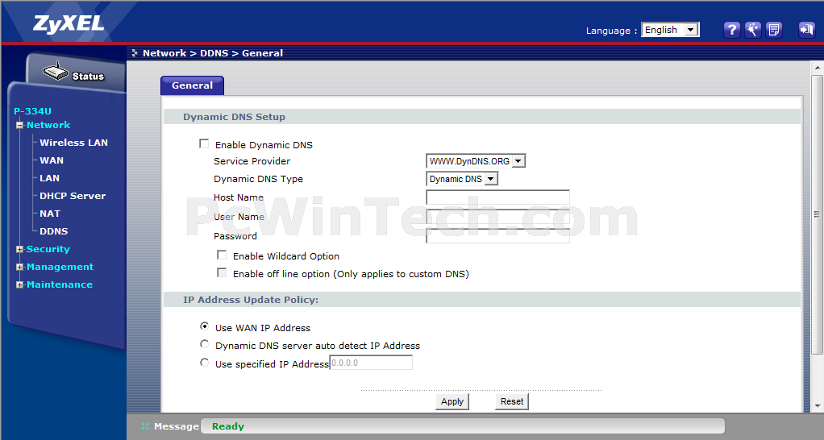Expand the Security tree node
Viewport: 824px width, 440px height.
click(19, 249)
